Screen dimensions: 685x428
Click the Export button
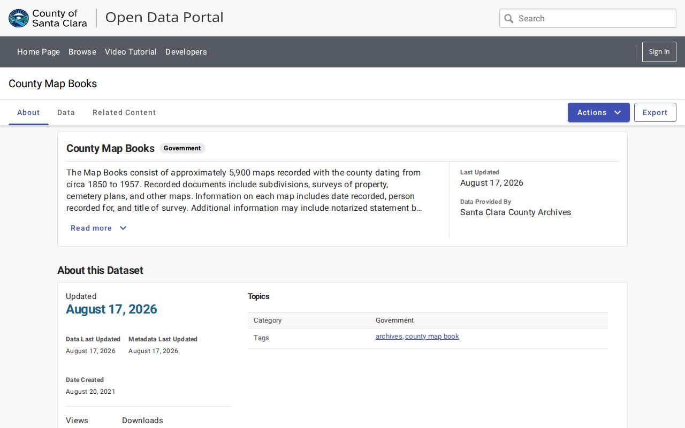655,112
